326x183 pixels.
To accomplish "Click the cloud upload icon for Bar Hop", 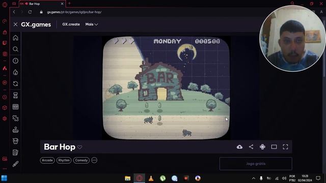I will [x=239, y=147].
